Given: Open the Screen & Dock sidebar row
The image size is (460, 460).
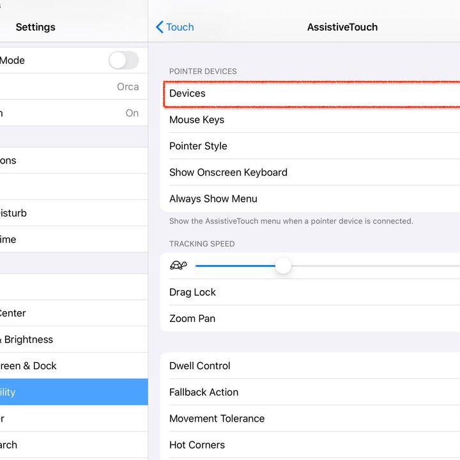Looking at the screenshot, I should click(74, 366).
